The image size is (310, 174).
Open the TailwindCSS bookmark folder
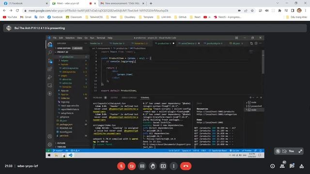pyautogui.click(x=94, y=17)
